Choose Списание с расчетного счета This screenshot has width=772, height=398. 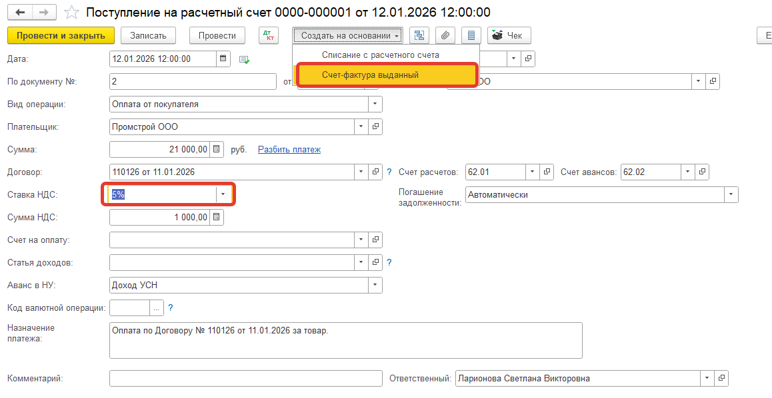380,55
